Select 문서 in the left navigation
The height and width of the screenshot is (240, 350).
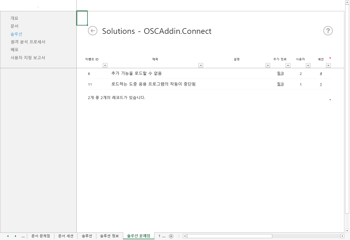[14, 26]
